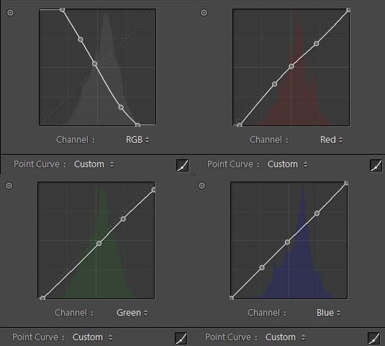Open Point Curve Custom preset under Green panel

[x=93, y=337]
